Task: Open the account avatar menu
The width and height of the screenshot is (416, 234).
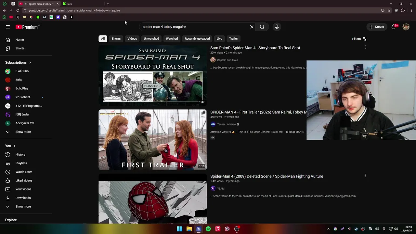Action: (406, 27)
